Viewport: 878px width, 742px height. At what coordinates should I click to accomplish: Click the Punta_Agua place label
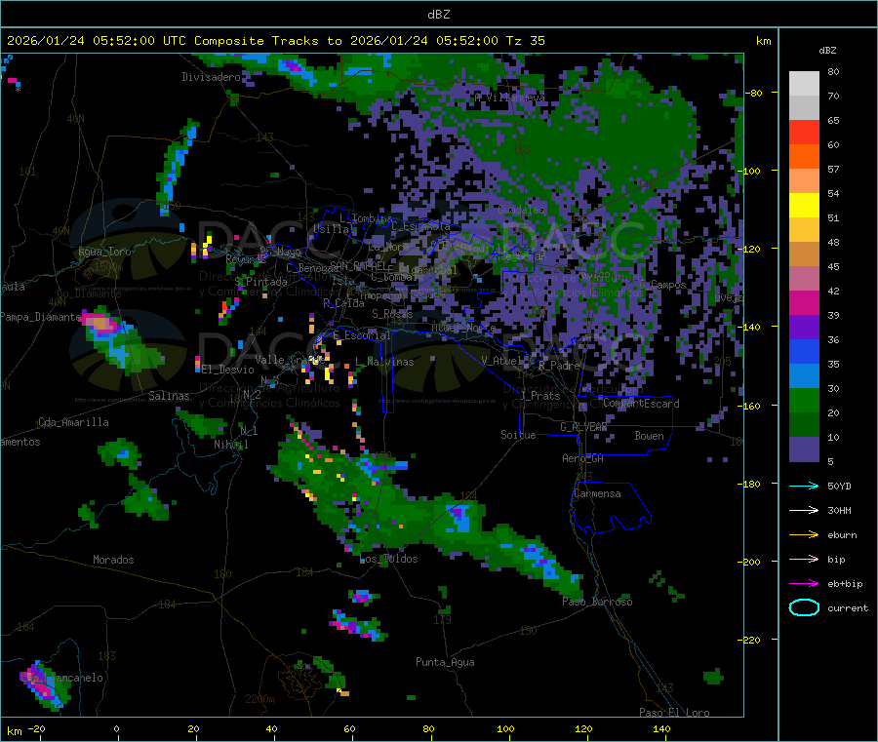pos(445,662)
